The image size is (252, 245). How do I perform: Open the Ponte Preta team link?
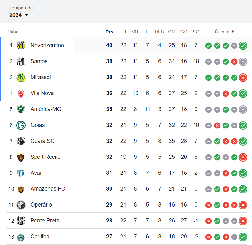click(x=45, y=221)
